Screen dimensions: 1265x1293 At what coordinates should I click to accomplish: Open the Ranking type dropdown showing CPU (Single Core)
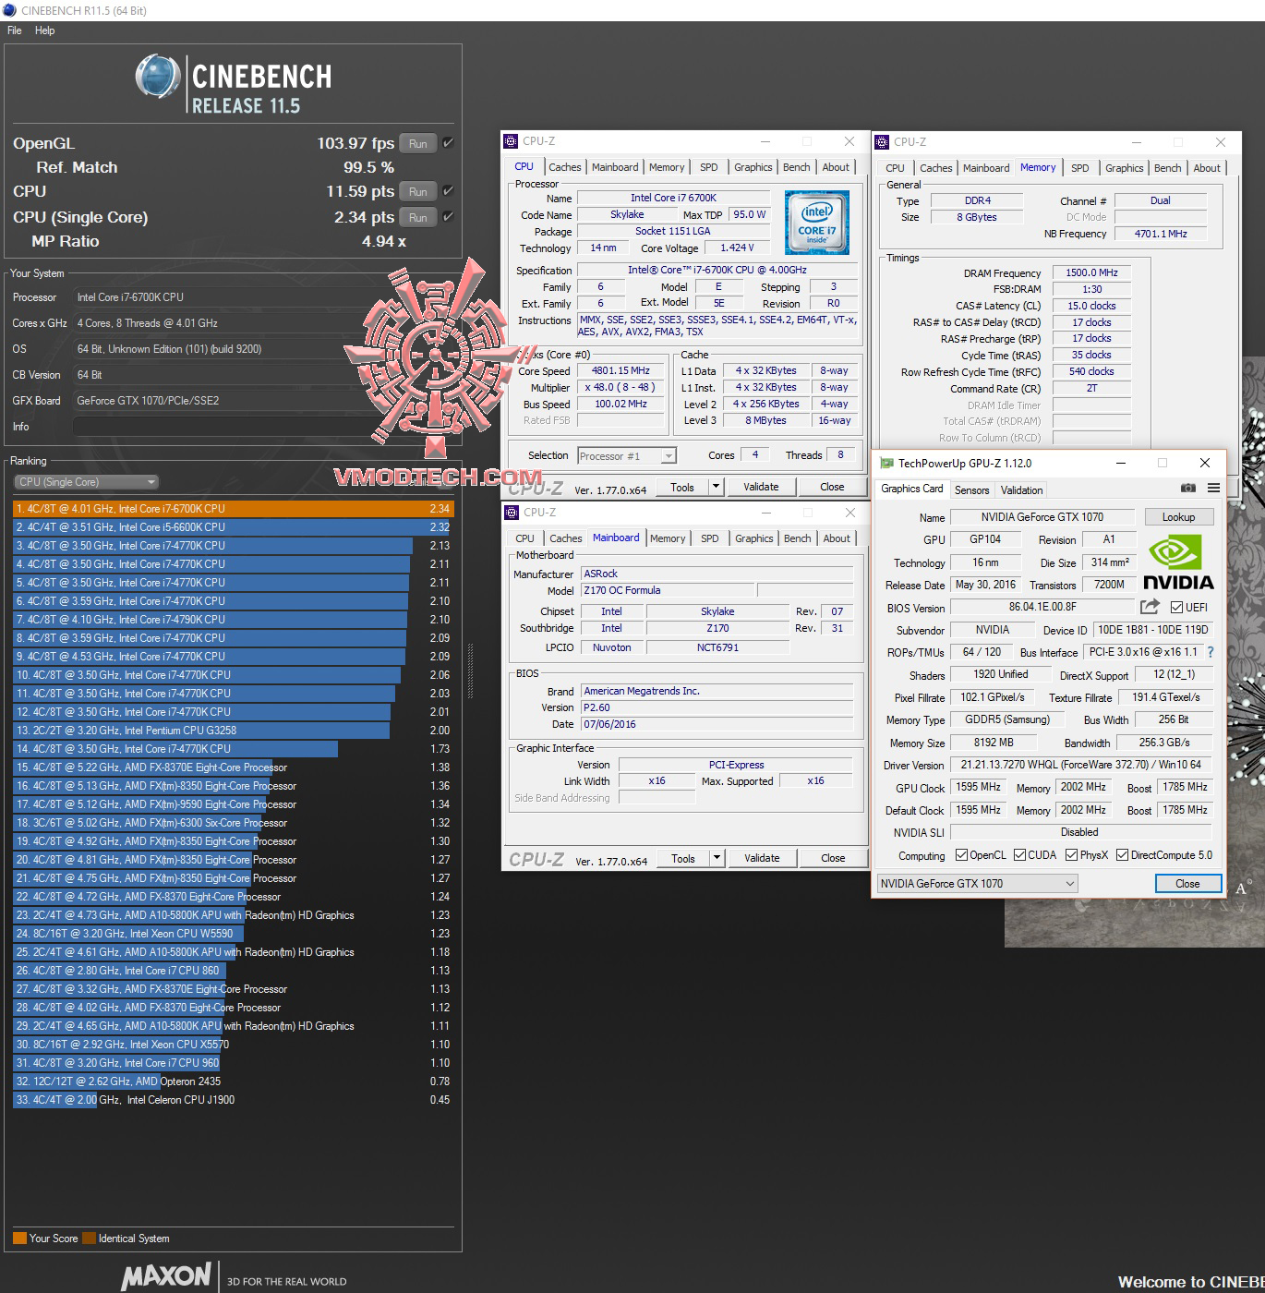(87, 482)
